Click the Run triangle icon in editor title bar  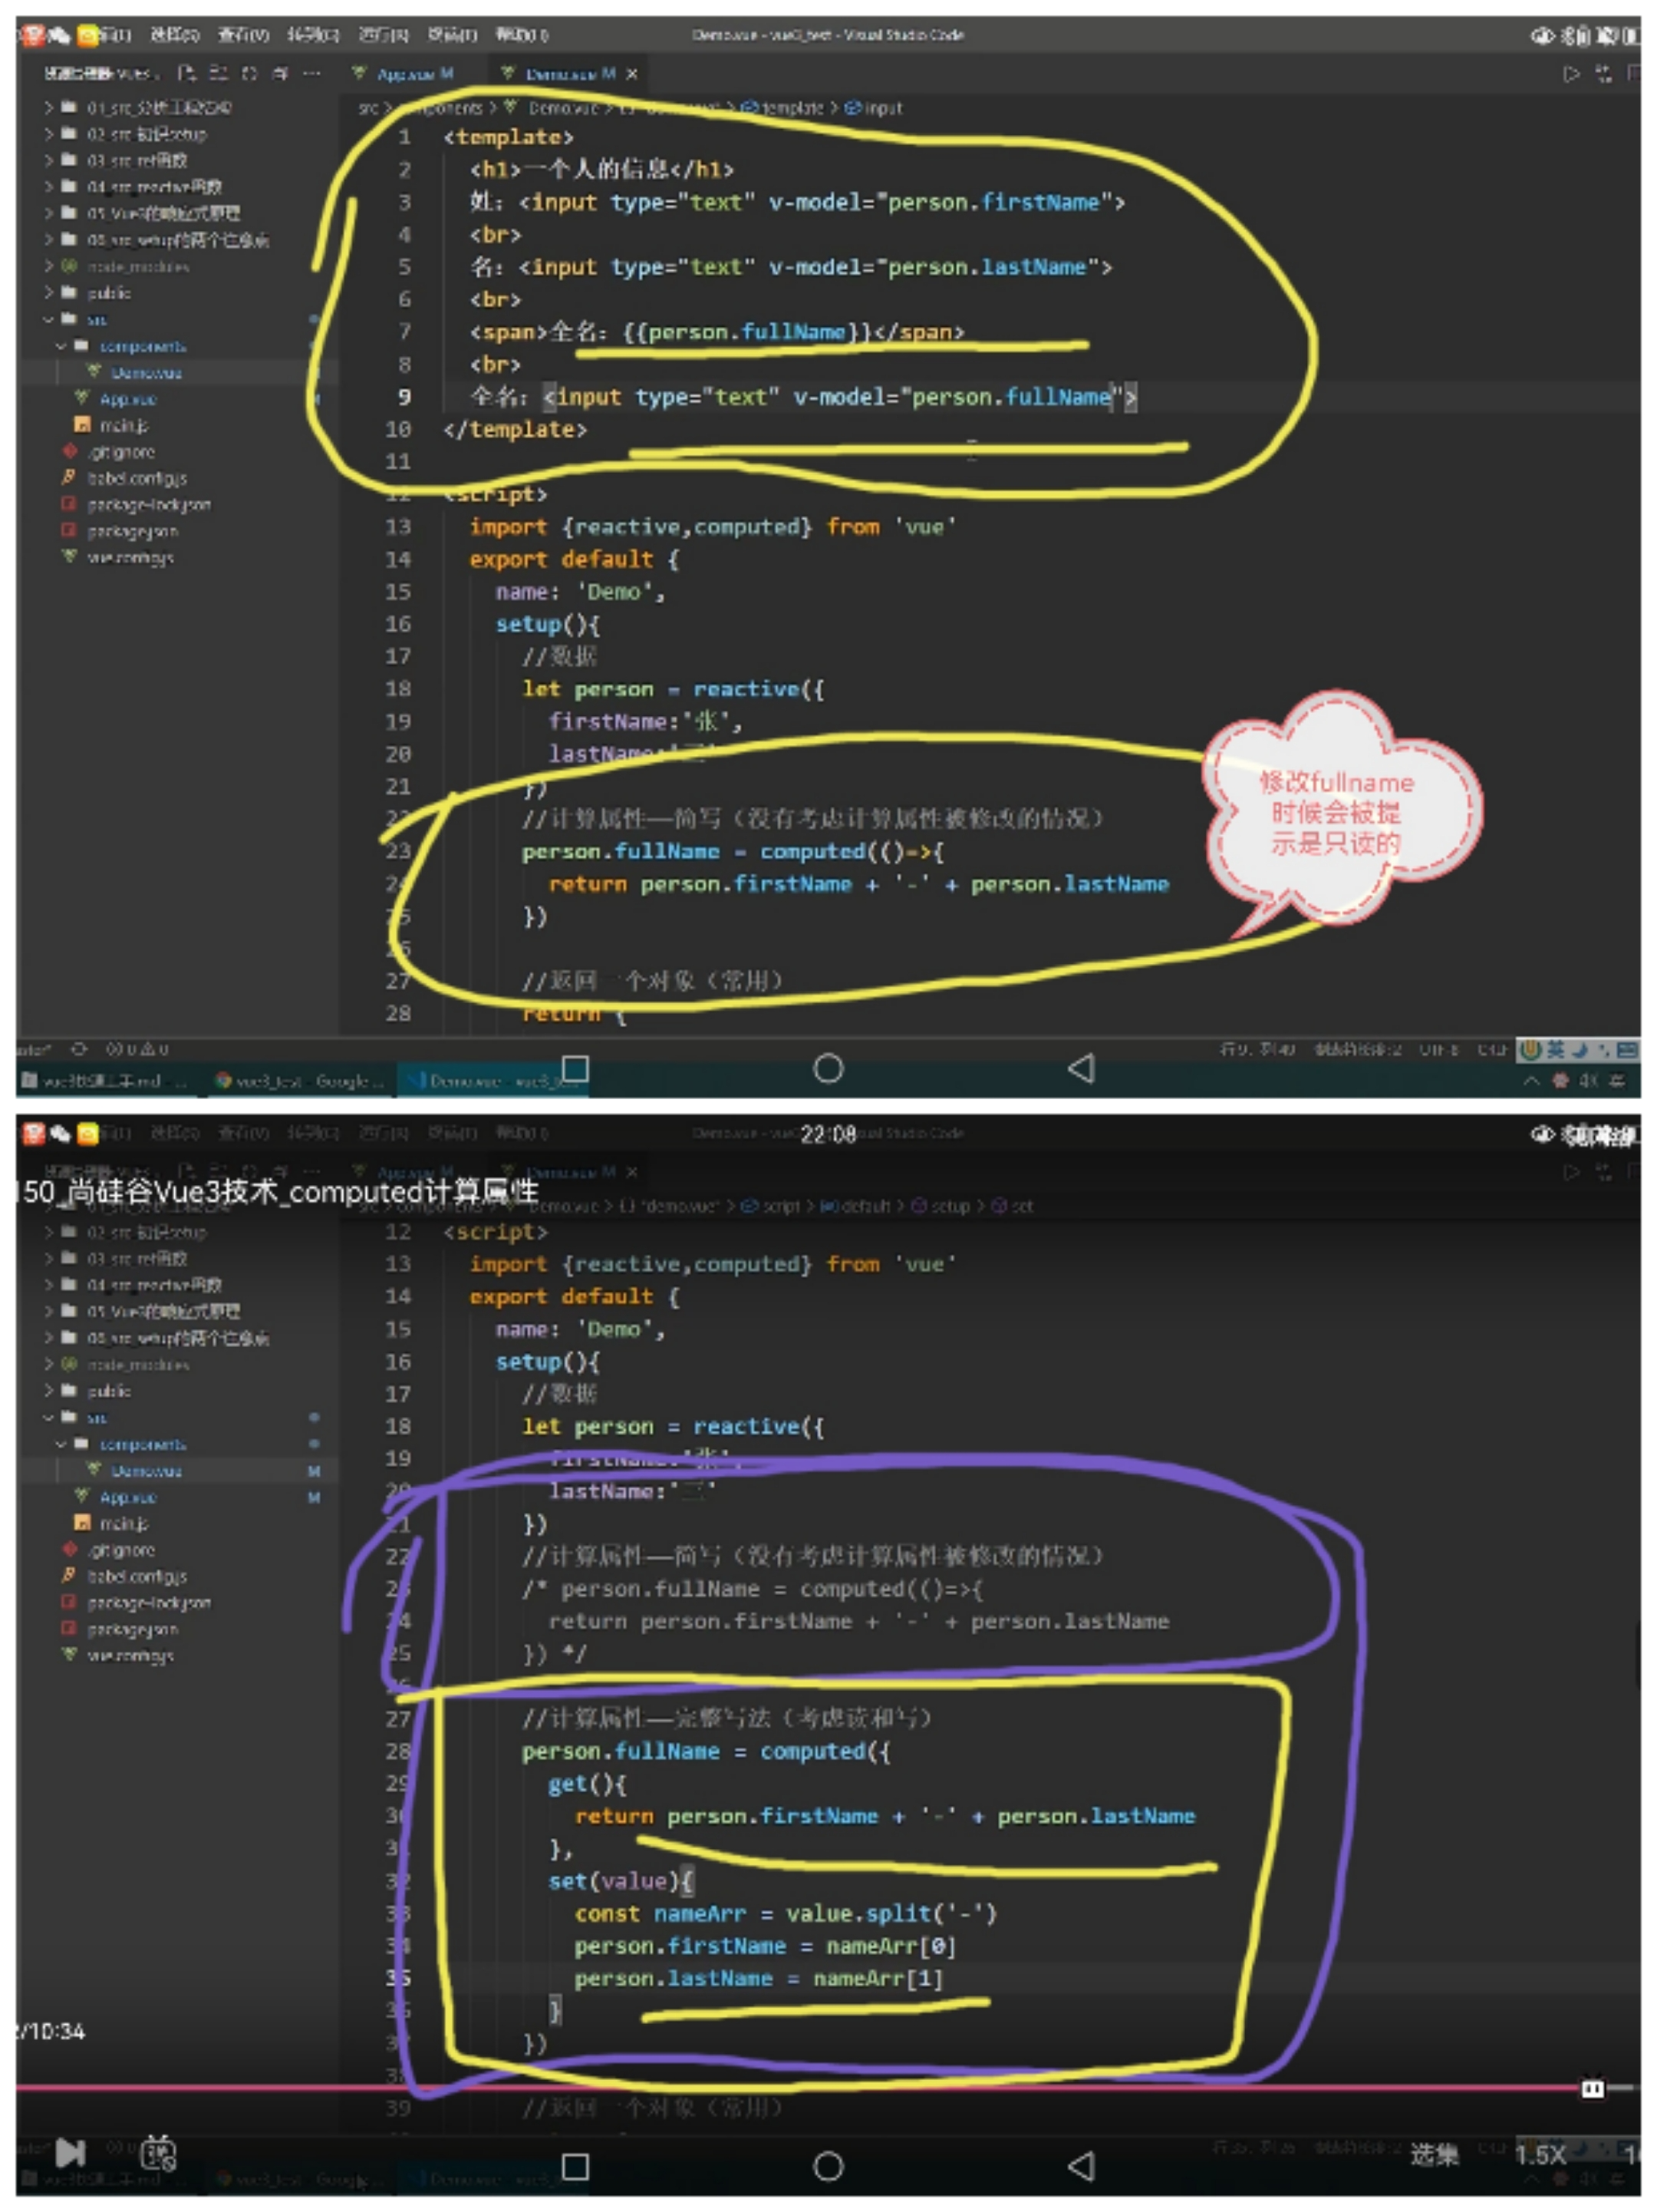1571,73
